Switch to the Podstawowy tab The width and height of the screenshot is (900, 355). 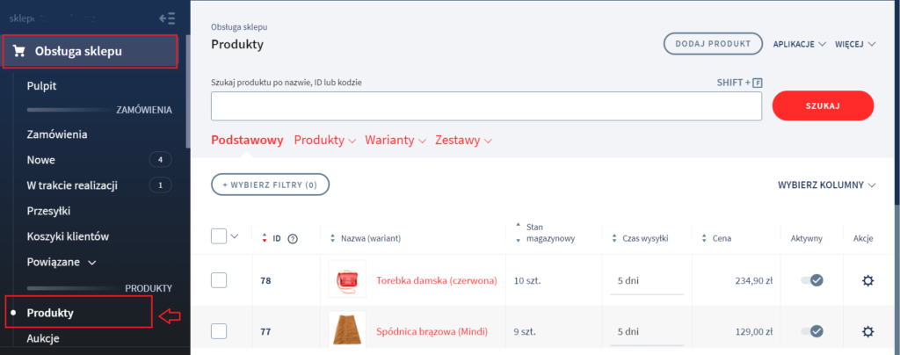pyautogui.click(x=247, y=141)
